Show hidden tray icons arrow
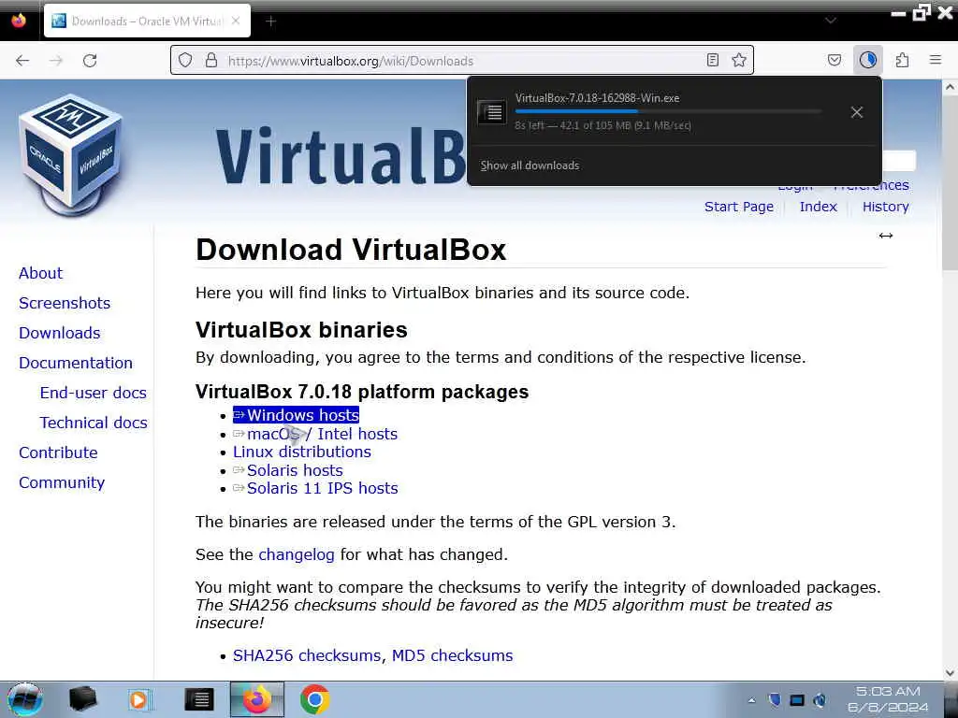 click(751, 700)
